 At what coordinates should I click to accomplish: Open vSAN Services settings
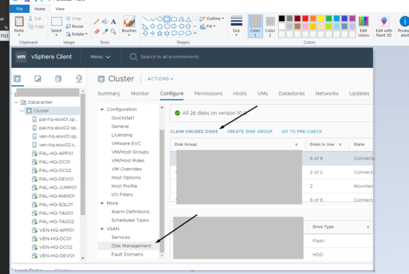pos(121,237)
